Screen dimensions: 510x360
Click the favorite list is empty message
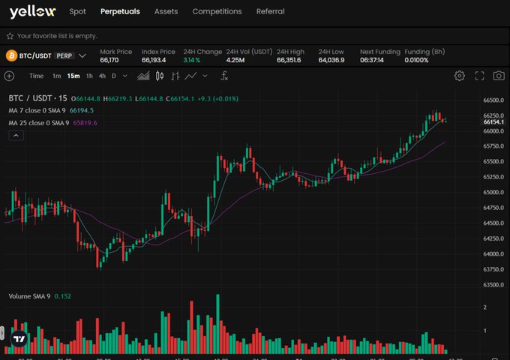click(x=57, y=36)
